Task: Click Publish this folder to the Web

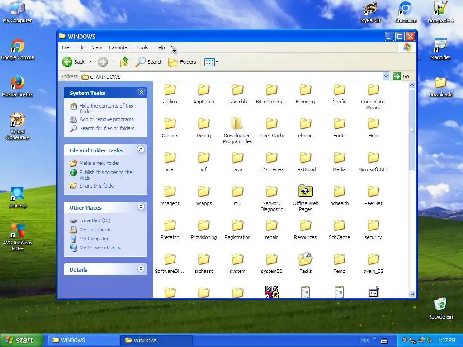Action: (106, 175)
